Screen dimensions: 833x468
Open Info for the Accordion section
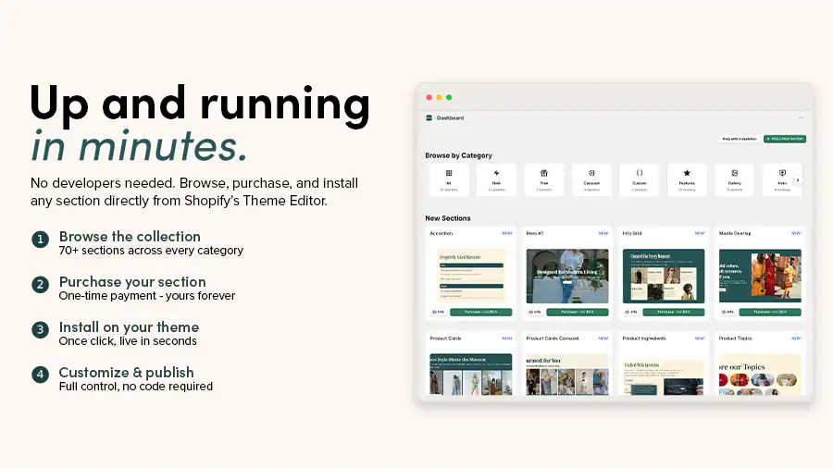click(x=439, y=312)
